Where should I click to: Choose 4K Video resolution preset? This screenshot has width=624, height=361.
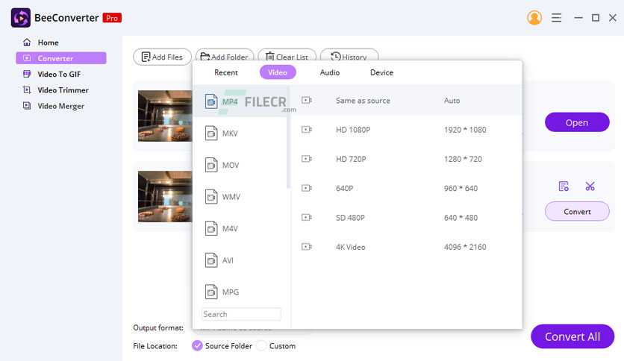click(406, 247)
